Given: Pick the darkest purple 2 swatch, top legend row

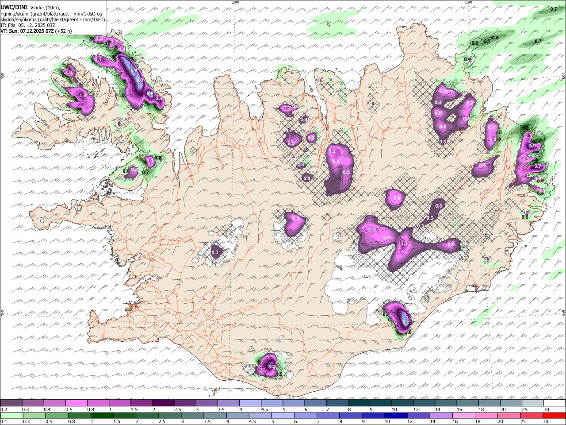Looking at the screenshot, I should [x=163, y=403].
